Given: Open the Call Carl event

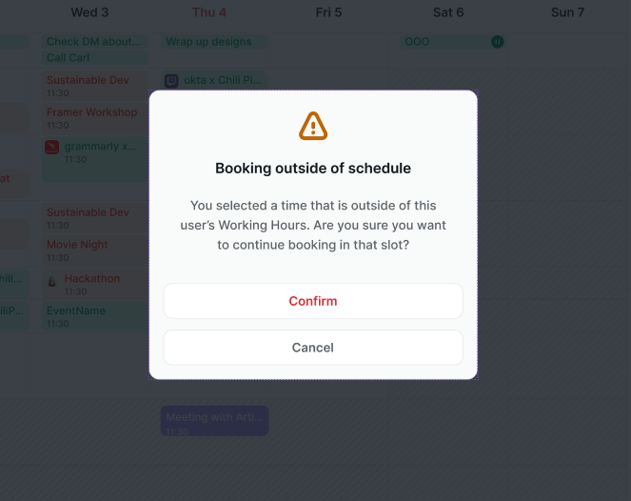Looking at the screenshot, I should [x=92, y=58].
